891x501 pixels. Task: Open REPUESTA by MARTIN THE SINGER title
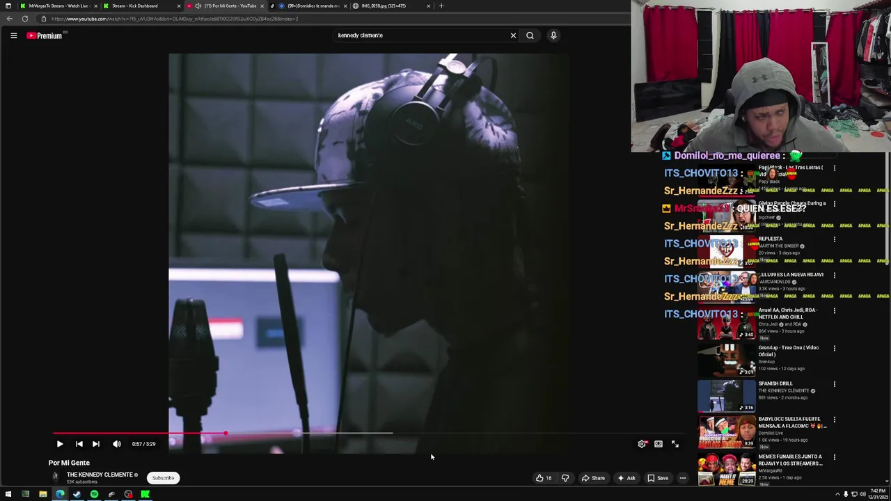coord(771,239)
